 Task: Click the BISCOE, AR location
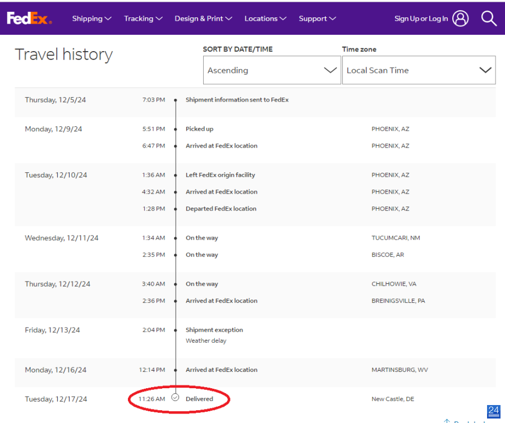387,255
